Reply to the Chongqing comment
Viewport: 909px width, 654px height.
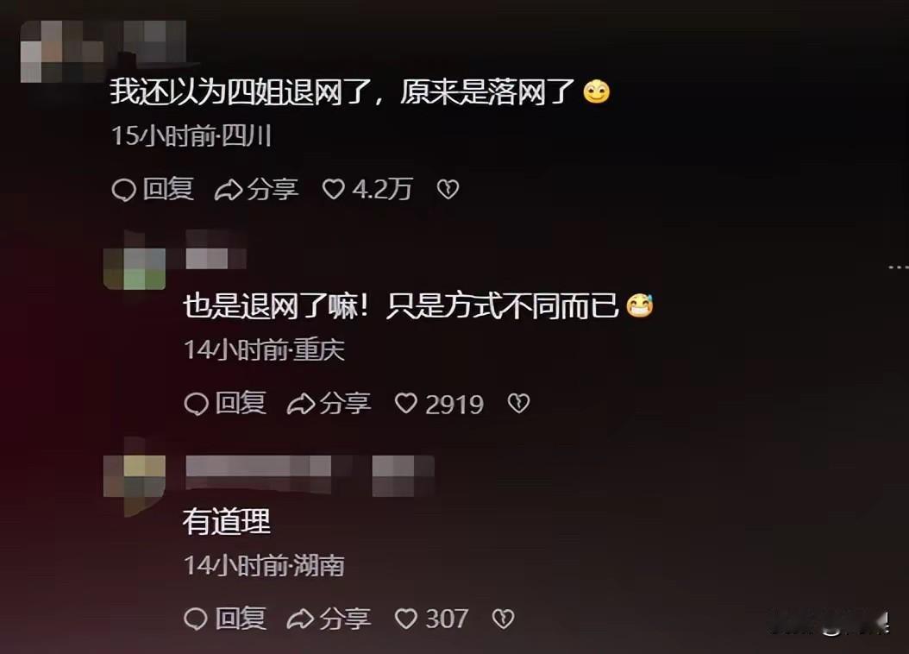(x=225, y=403)
